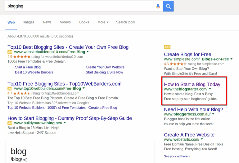Open Create A Free Website ad title
239x163 pixels.
189,135
